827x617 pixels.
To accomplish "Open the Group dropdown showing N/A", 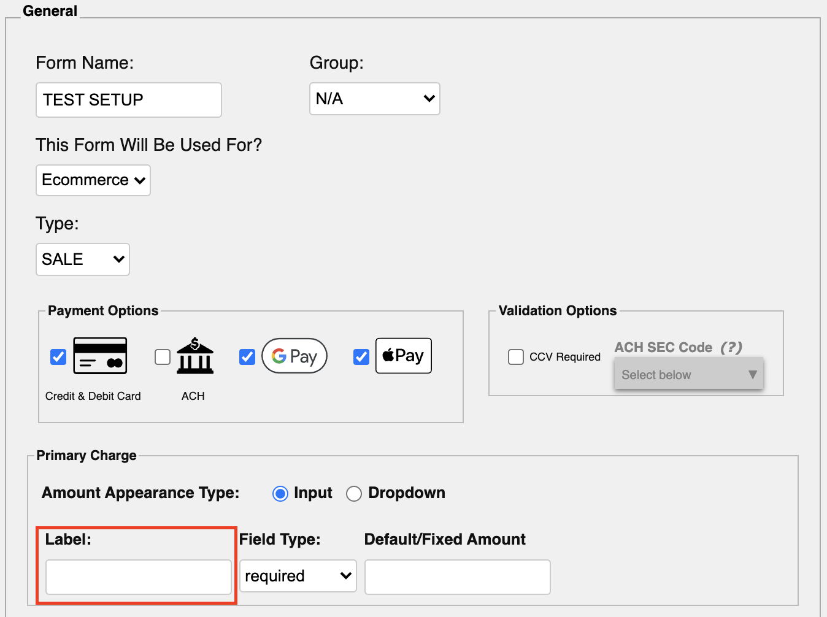I will click(374, 99).
